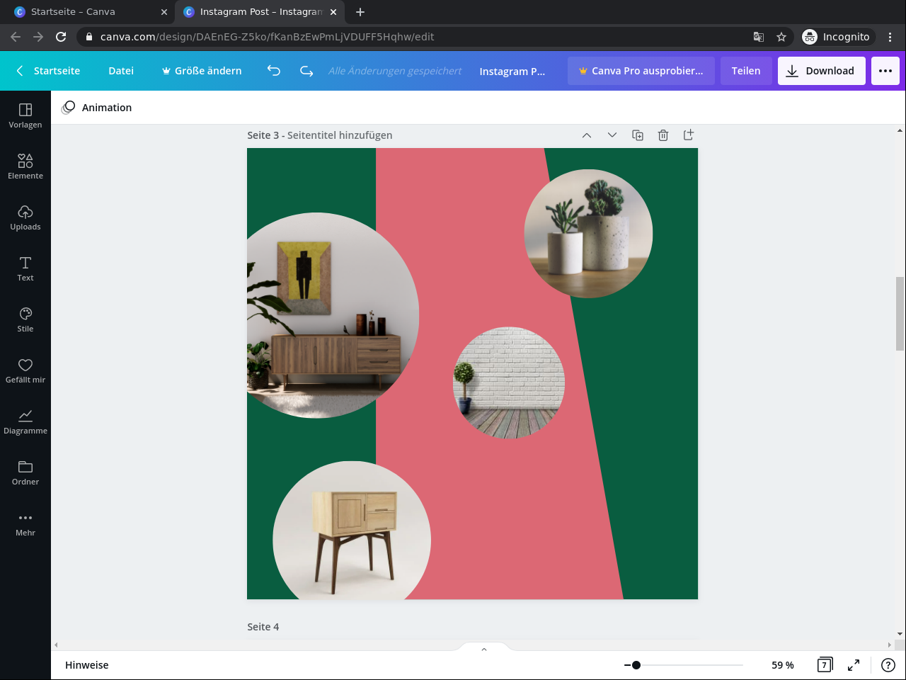This screenshot has width=906, height=680.
Task: Select the Instagram Post browser tab
Action: point(260,12)
